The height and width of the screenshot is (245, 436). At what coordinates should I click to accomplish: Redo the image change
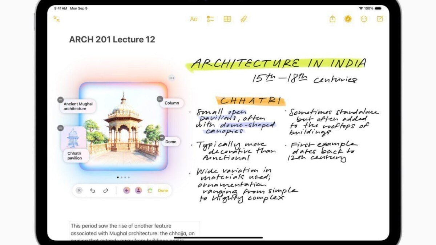(106, 191)
